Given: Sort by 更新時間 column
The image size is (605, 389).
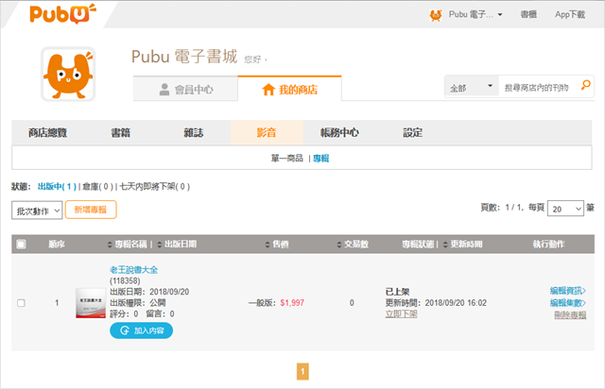Looking at the screenshot, I should click(x=462, y=244).
